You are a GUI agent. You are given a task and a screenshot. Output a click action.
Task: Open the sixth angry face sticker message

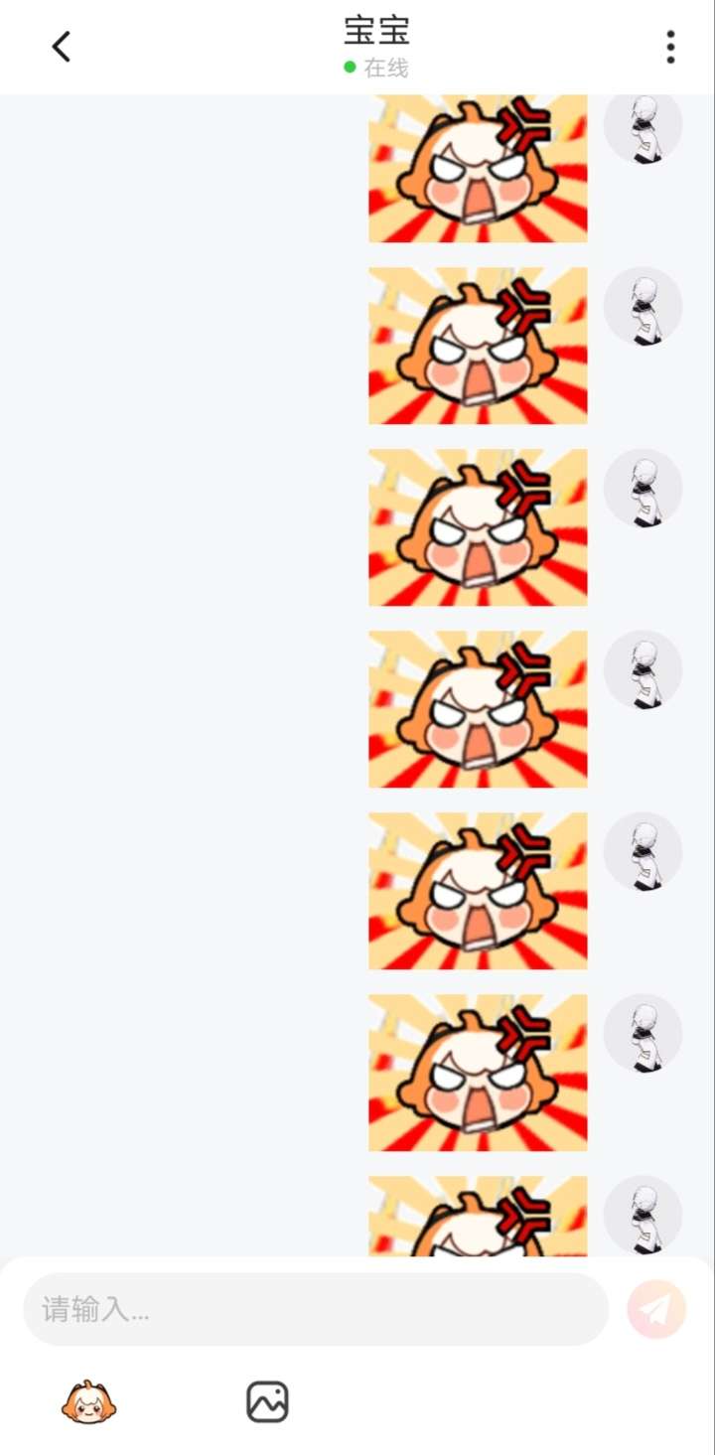coord(478,1073)
